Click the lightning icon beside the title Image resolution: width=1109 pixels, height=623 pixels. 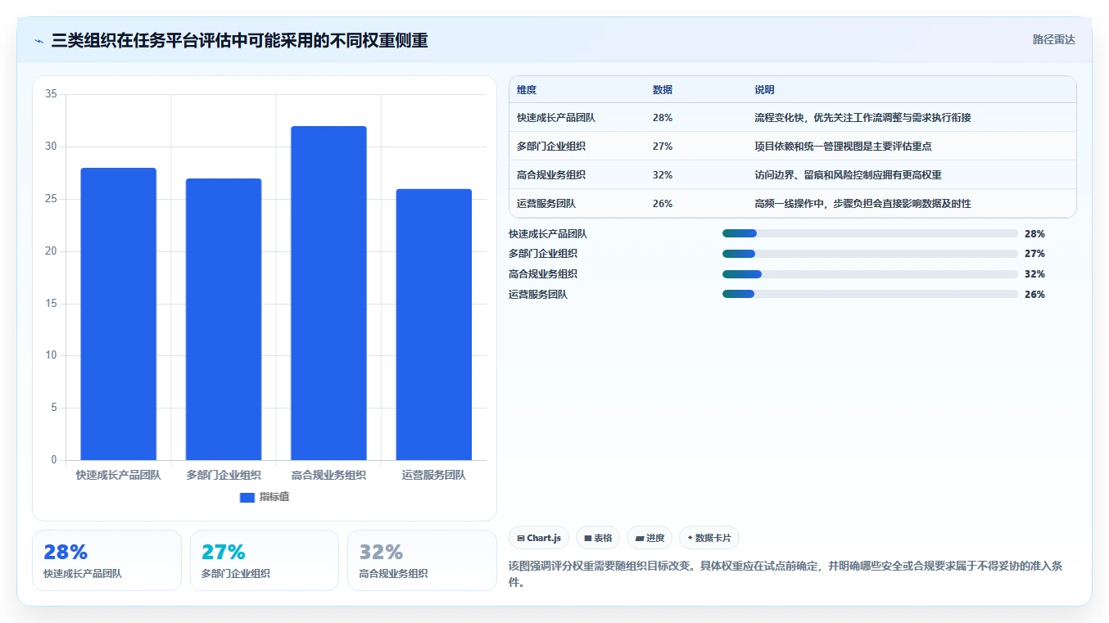pyautogui.click(x=38, y=41)
